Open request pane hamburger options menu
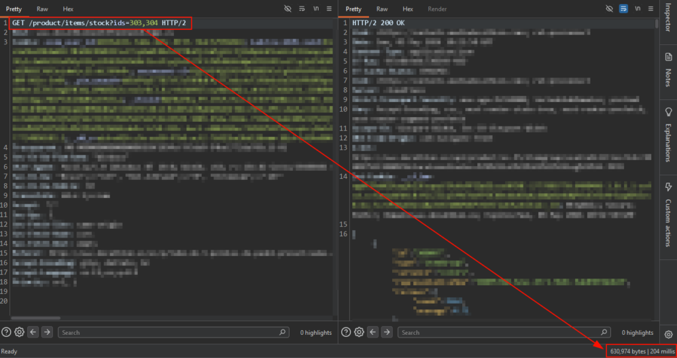 pos(329,9)
